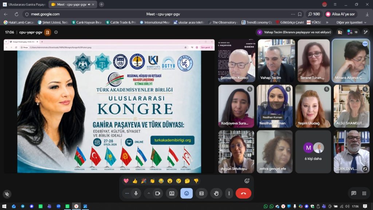Send the sad face reaction

(178, 181)
